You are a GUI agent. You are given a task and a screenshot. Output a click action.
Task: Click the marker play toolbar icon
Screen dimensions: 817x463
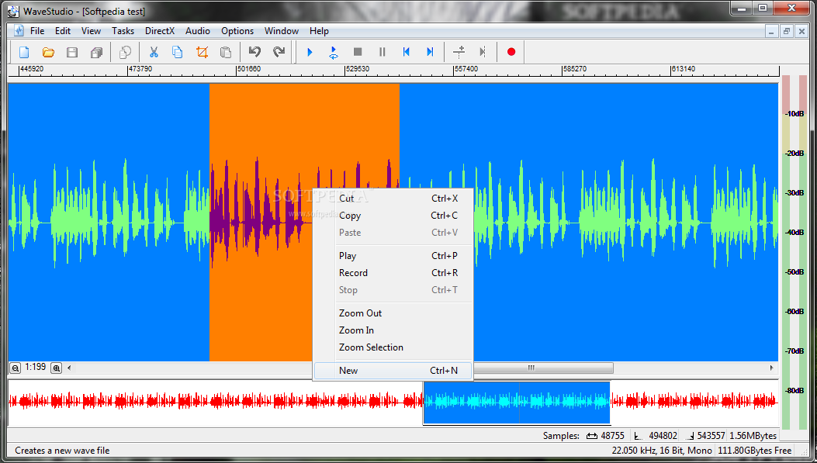[483, 52]
